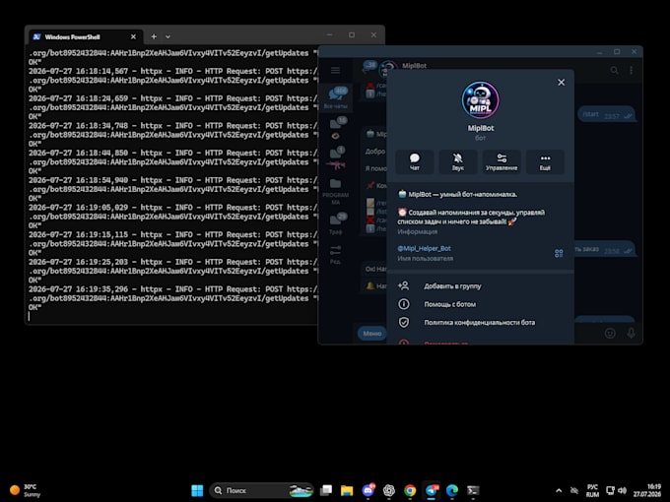Open Telegram hamburger main menu
This screenshot has height=502, width=670.
coord(335,70)
